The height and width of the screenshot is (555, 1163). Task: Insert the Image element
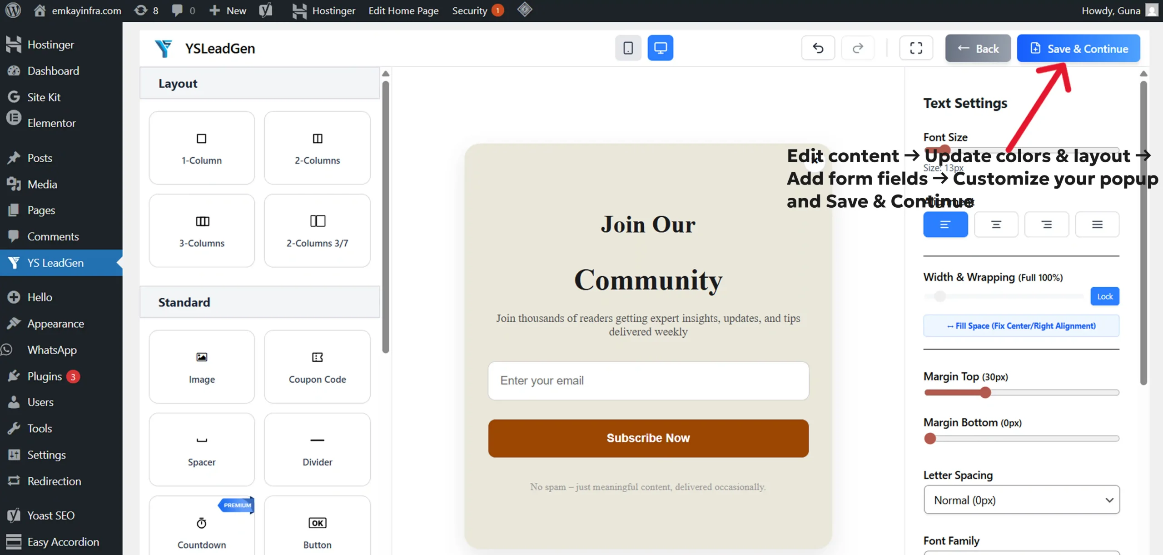click(x=202, y=366)
